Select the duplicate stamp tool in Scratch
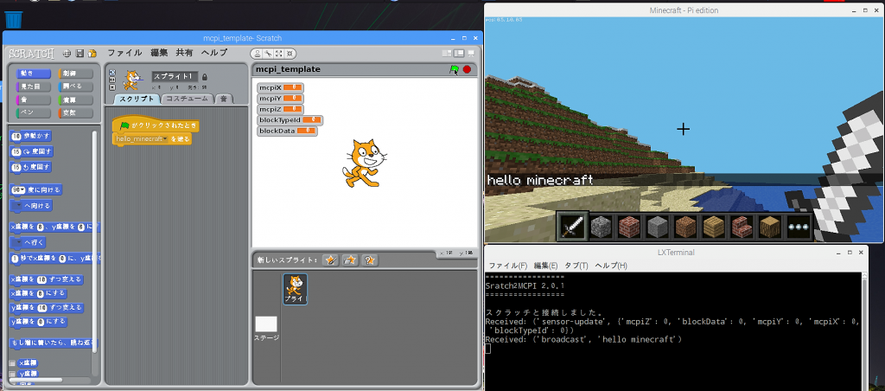 point(258,54)
